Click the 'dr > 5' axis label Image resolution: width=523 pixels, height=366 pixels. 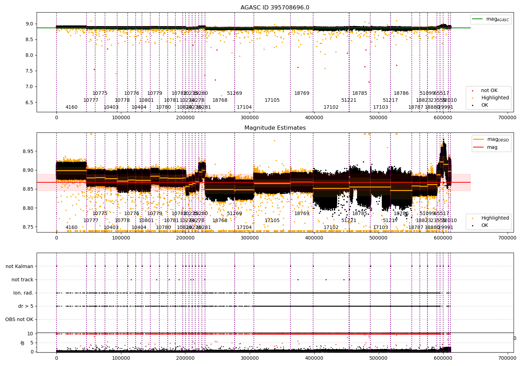coord(26,306)
